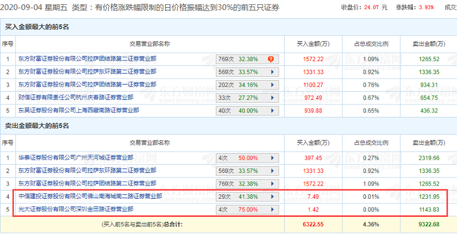Click the sell amount 2319.66
This screenshot has width=457, height=235.
[x=429, y=158]
